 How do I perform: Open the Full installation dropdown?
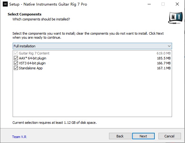tap(92, 46)
